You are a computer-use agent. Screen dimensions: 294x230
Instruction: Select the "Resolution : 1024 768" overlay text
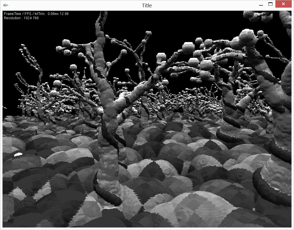(21, 18)
